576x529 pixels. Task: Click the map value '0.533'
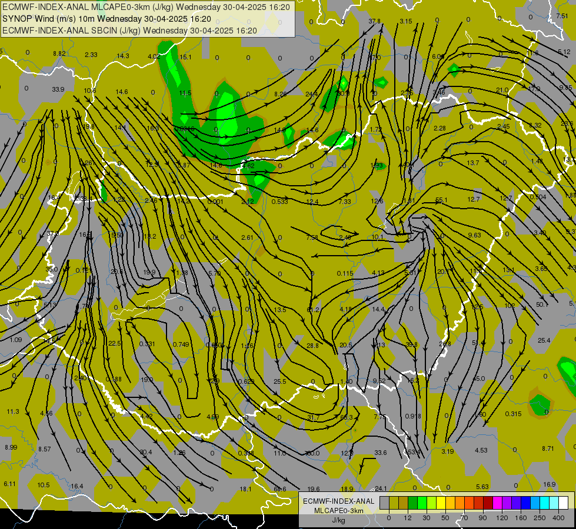pos(279,202)
